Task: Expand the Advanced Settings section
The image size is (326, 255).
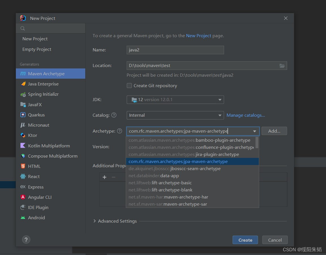Action: [95, 221]
